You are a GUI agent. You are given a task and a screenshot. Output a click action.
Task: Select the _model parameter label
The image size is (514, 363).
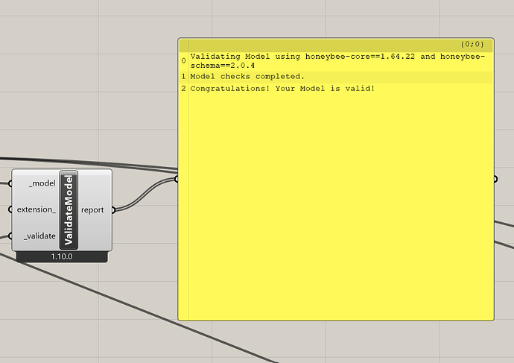coord(42,183)
